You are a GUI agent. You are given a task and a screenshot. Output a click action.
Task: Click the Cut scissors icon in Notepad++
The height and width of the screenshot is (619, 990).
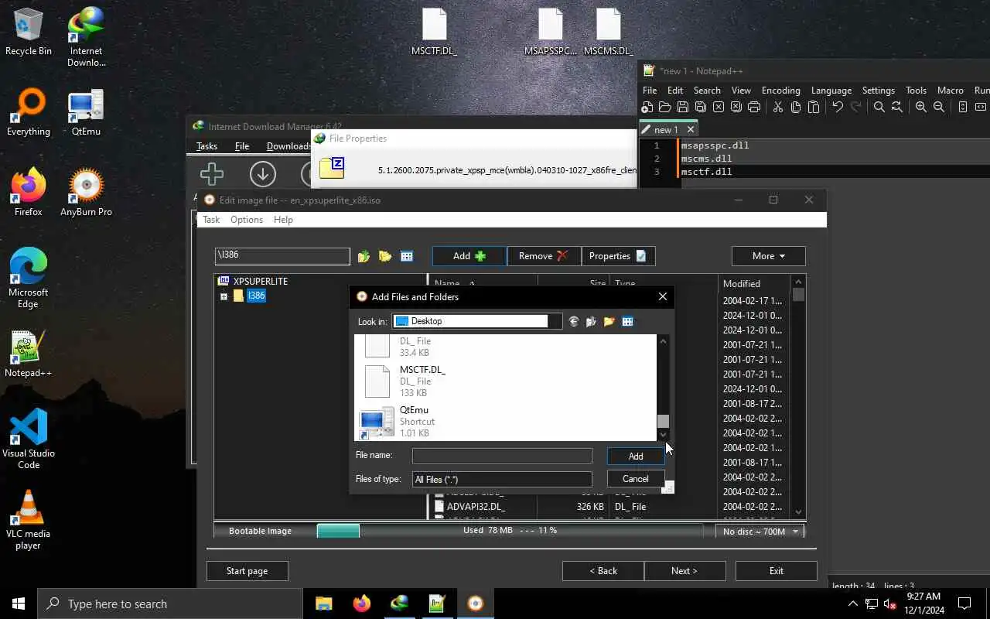click(778, 108)
